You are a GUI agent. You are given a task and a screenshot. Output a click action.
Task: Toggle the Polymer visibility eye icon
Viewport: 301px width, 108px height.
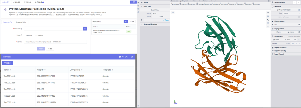click(x=293, y=43)
